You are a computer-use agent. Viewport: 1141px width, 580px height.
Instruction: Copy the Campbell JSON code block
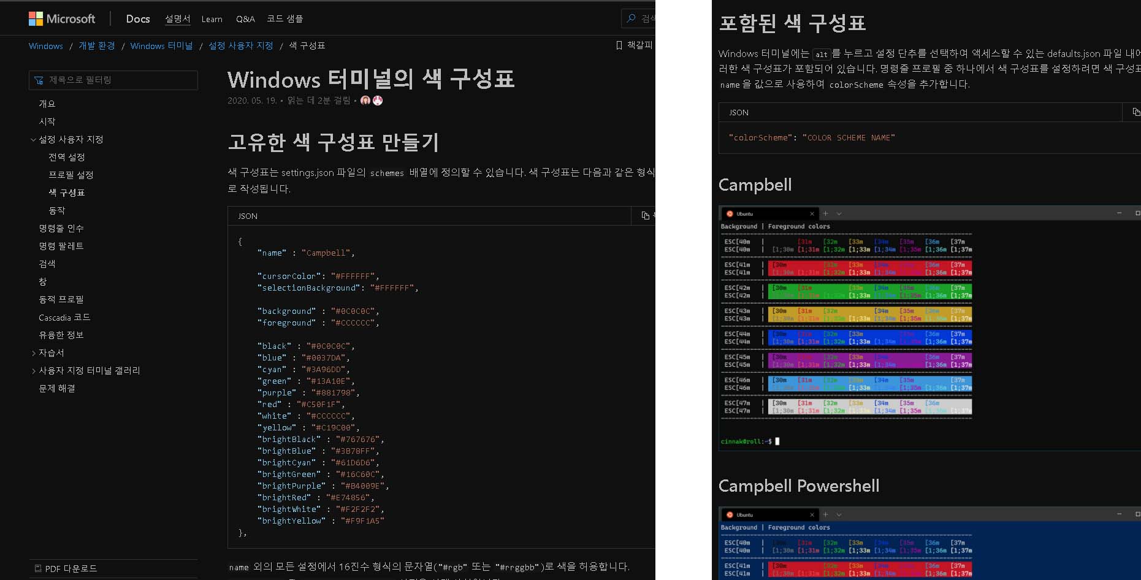point(645,215)
